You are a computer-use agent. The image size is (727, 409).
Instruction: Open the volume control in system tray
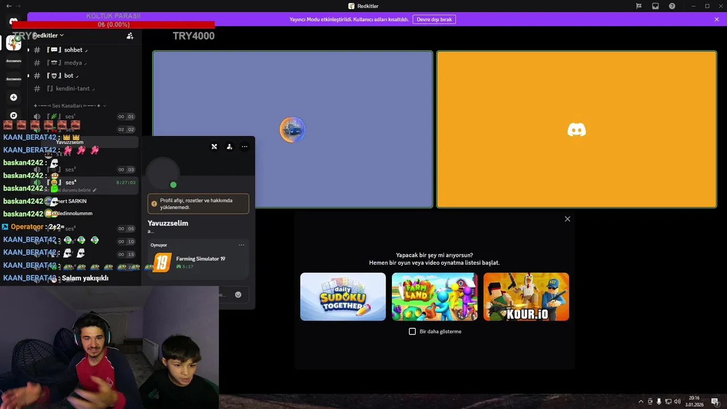677,402
